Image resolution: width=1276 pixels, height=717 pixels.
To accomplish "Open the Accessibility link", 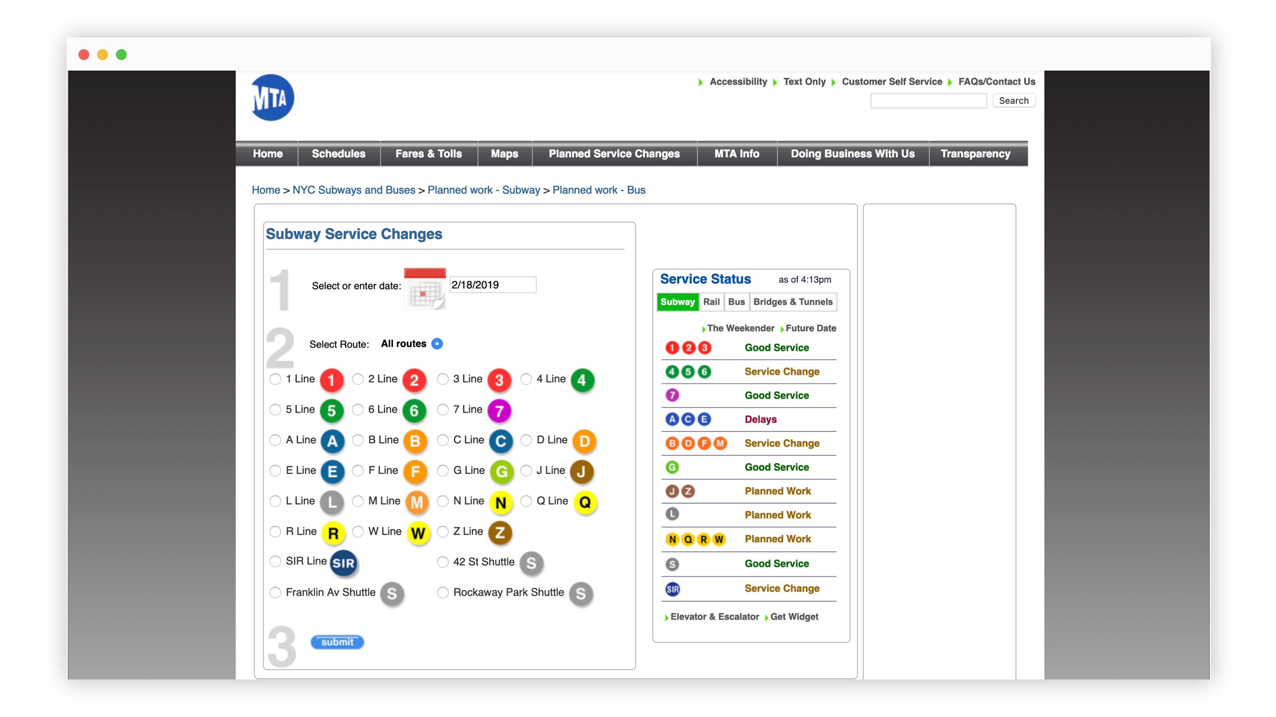I will (738, 82).
